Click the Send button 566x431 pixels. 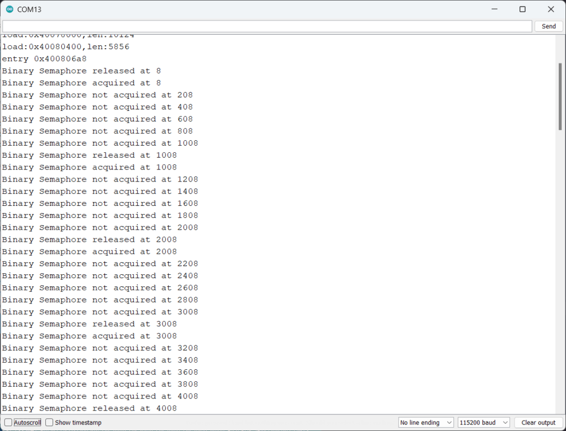(x=548, y=26)
